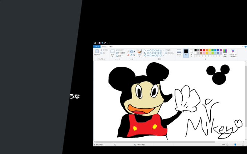247x154 pixels.
Task: Select the Triangle shape in the gallery
Action: click(161, 50)
